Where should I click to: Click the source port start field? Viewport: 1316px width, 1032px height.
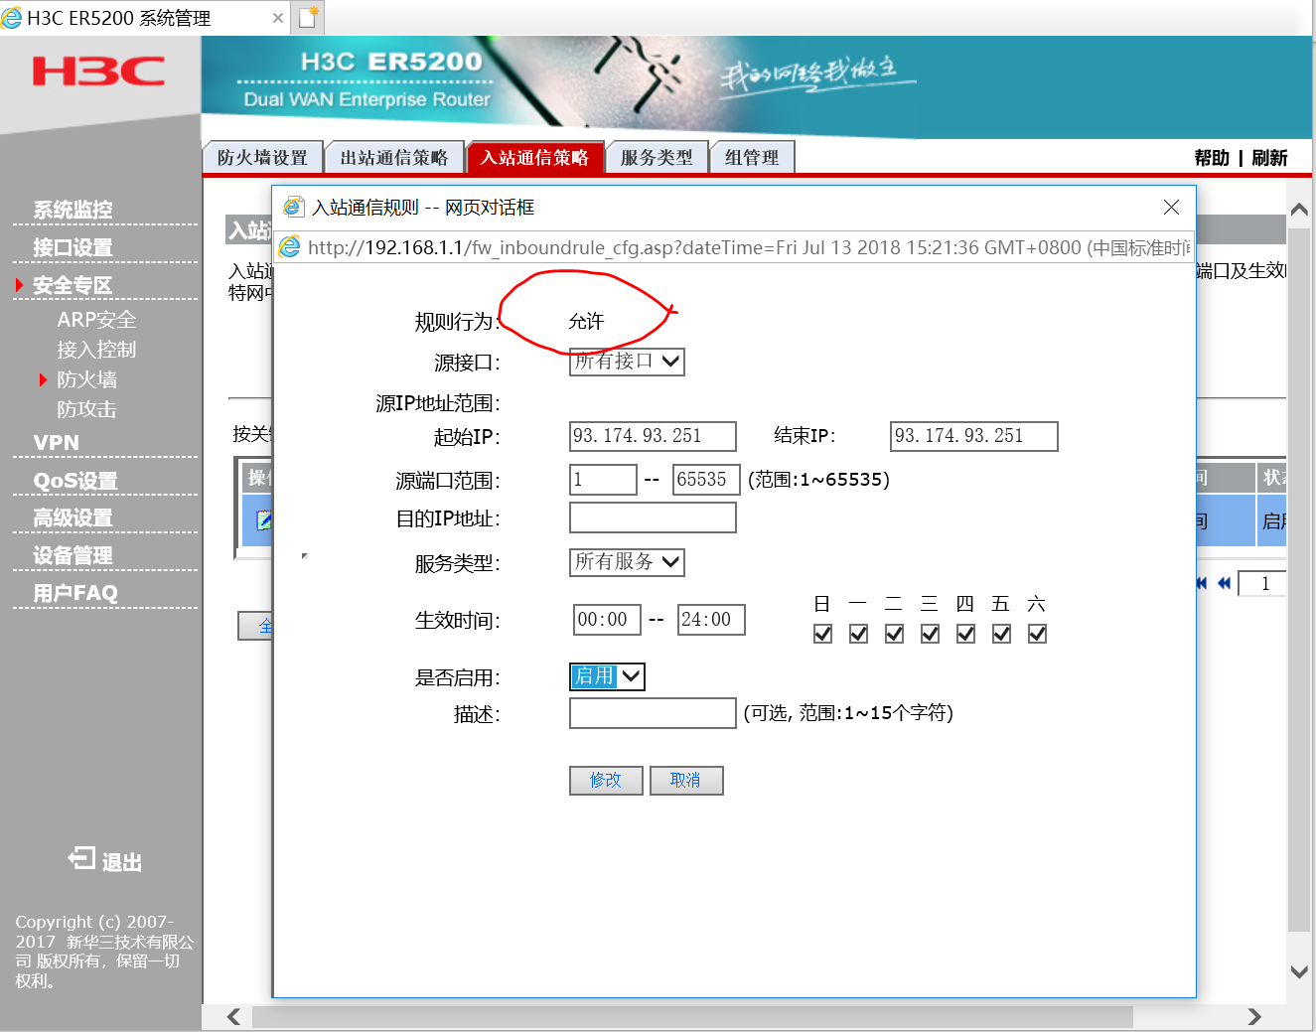point(603,480)
